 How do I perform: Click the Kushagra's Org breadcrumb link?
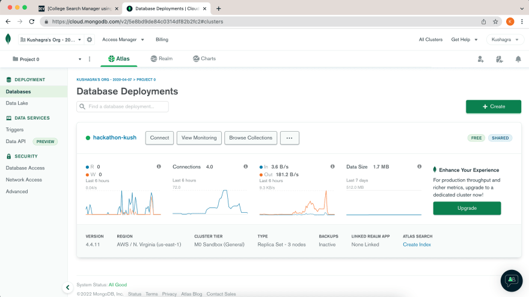[x=104, y=79]
